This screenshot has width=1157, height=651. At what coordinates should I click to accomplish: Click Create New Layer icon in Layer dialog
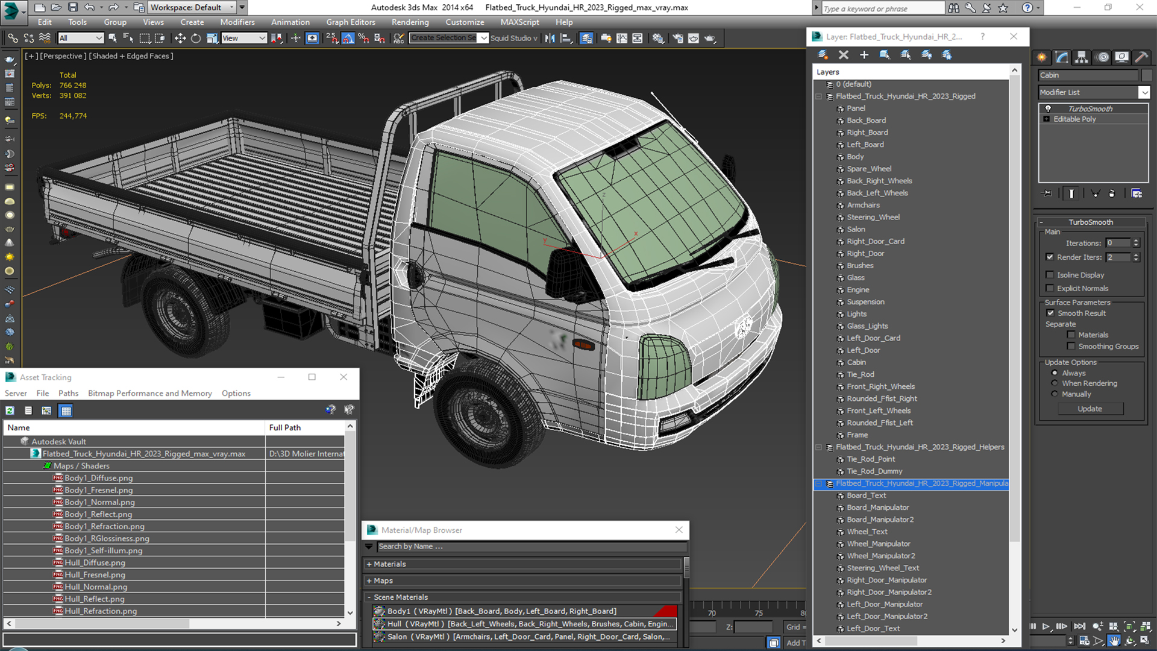tap(823, 55)
